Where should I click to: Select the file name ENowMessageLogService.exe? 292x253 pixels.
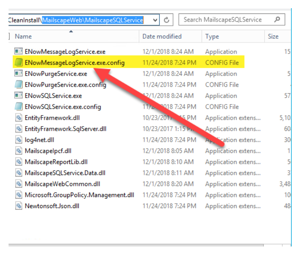(x=65, y=51)
